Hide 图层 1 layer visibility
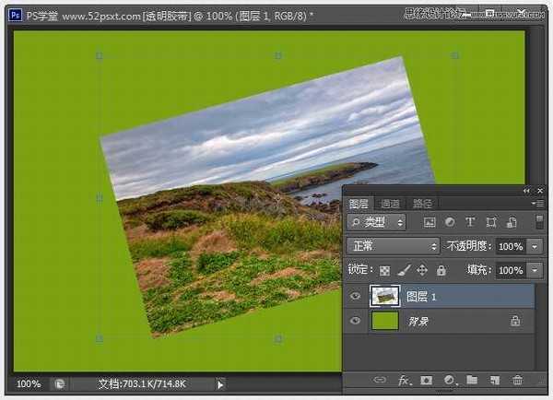Viewport: 553px width, 400px height. point(356,296)
